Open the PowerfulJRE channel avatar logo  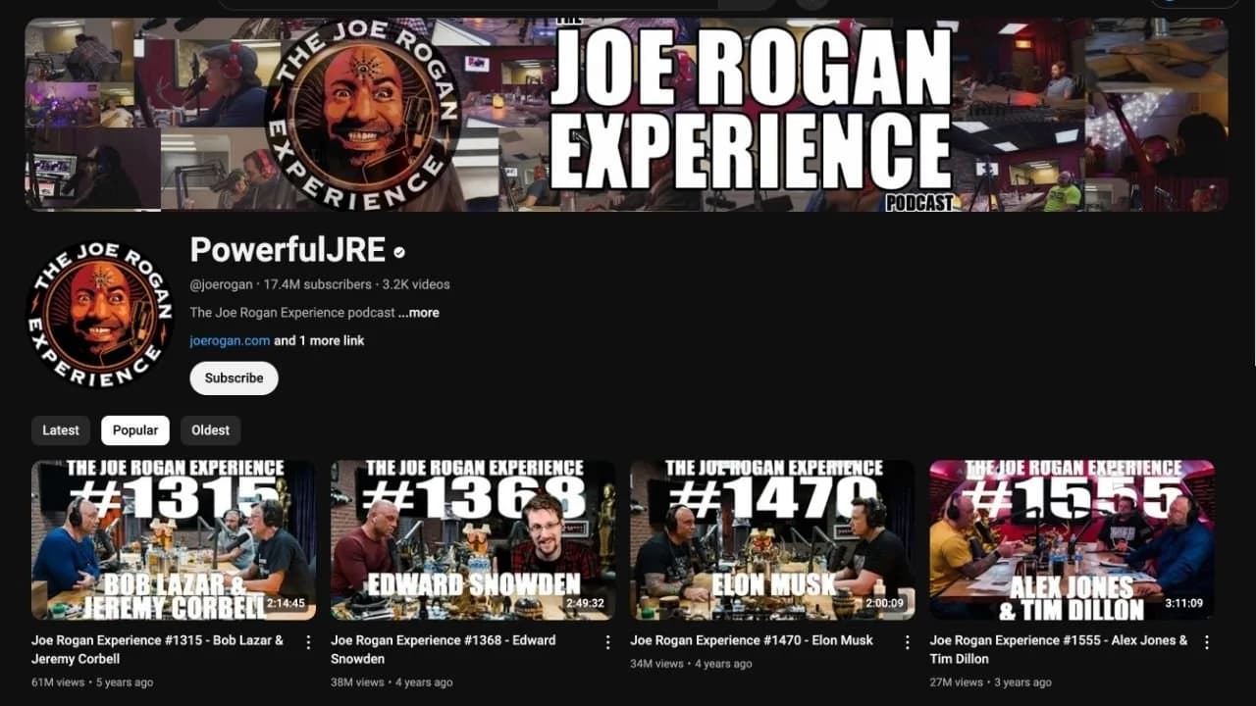[x=100, y=314]
